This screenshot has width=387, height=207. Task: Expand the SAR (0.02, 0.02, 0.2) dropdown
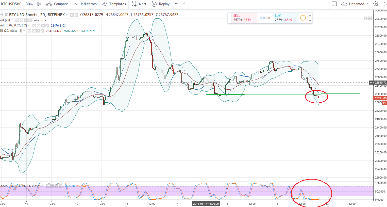[x=29, y=25]
